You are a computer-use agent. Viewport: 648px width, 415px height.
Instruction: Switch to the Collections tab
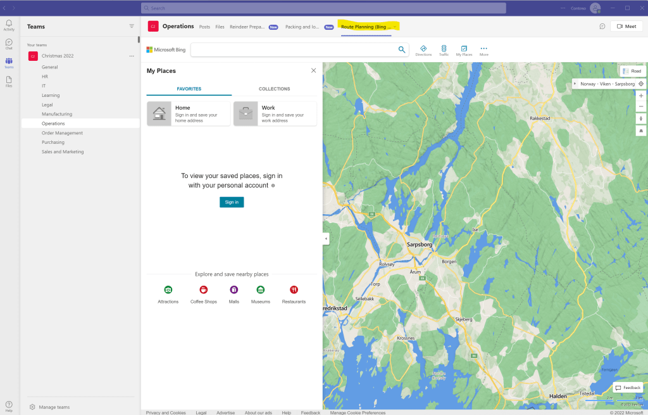274,89
